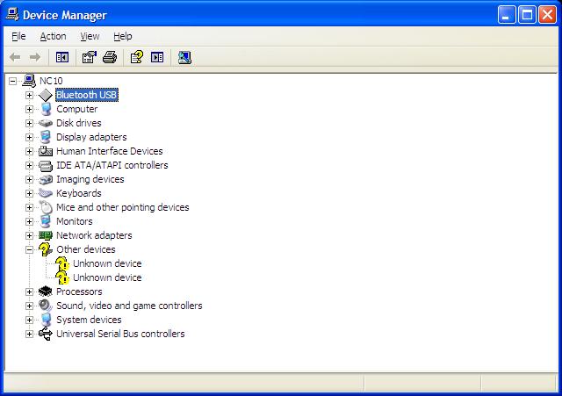Click the Keyboards icon

[x=46, y=193]
